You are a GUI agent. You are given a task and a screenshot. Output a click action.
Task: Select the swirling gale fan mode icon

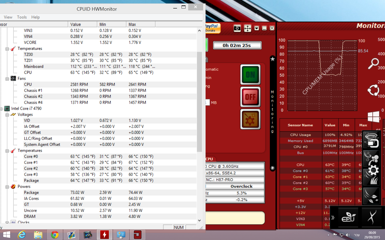(x=371, y=158)
